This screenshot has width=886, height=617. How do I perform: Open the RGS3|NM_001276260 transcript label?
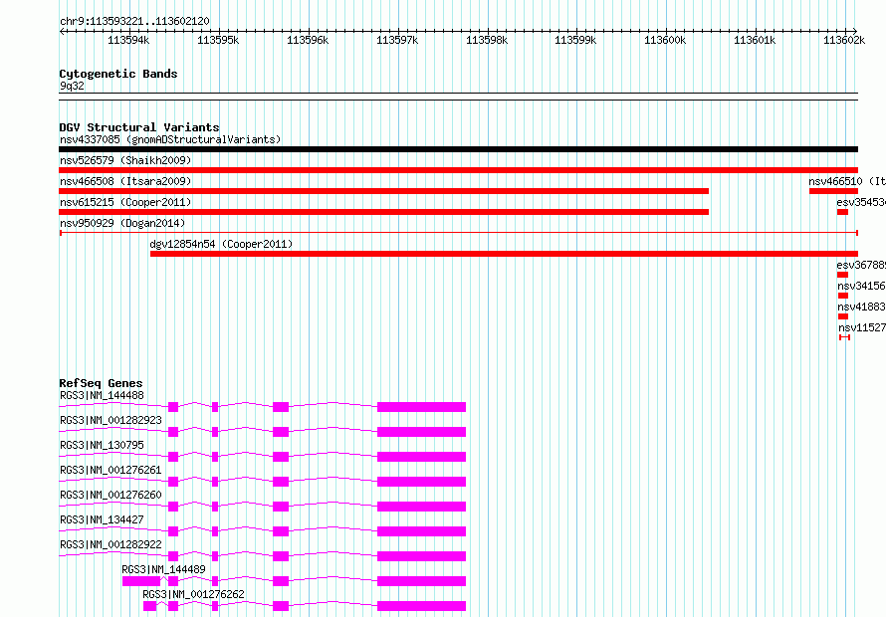click(111, 495)
